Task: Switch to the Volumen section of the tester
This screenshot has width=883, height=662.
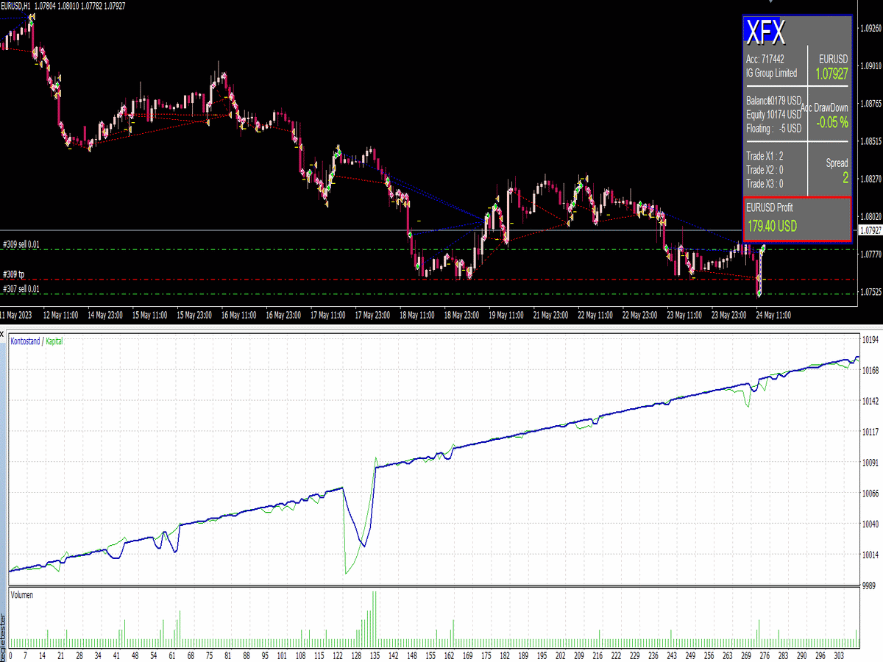Action: 24,594
